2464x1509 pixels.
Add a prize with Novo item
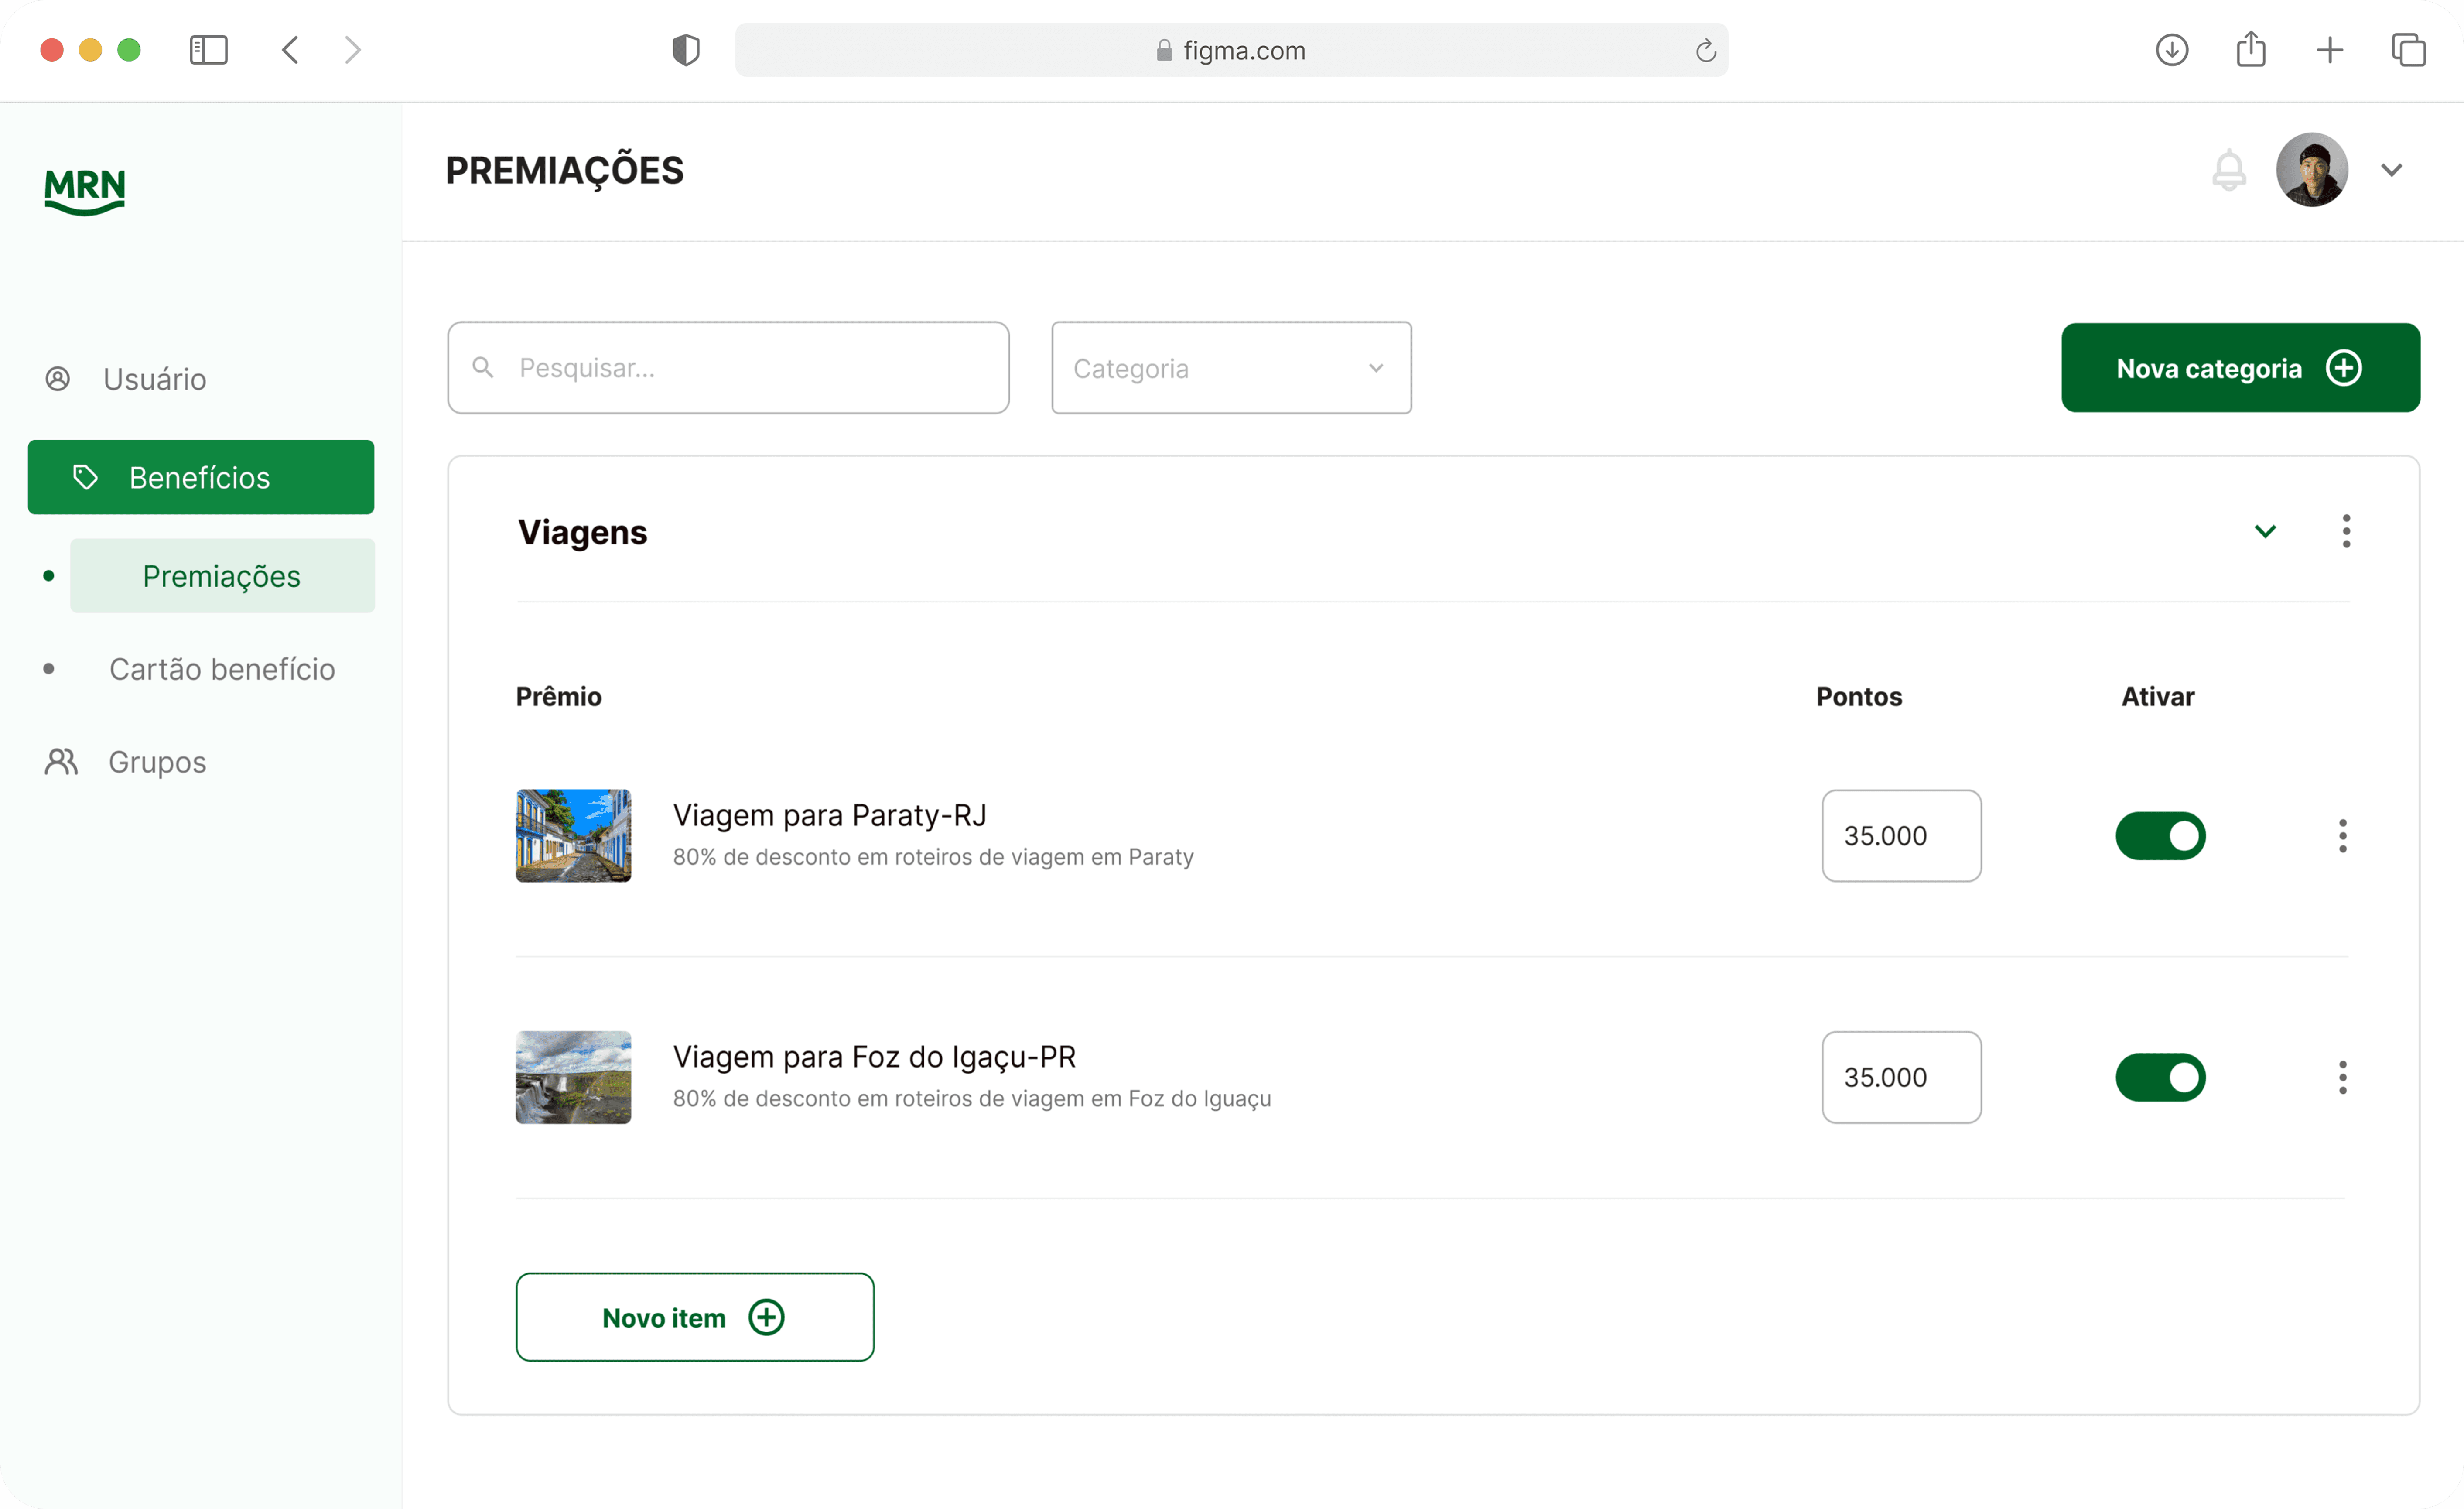(x=694, y=1317)
